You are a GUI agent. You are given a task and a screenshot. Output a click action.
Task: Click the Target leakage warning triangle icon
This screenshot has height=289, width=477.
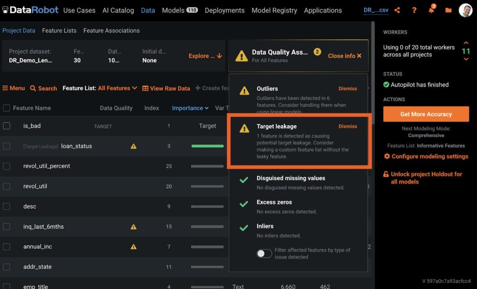[244, 128]
